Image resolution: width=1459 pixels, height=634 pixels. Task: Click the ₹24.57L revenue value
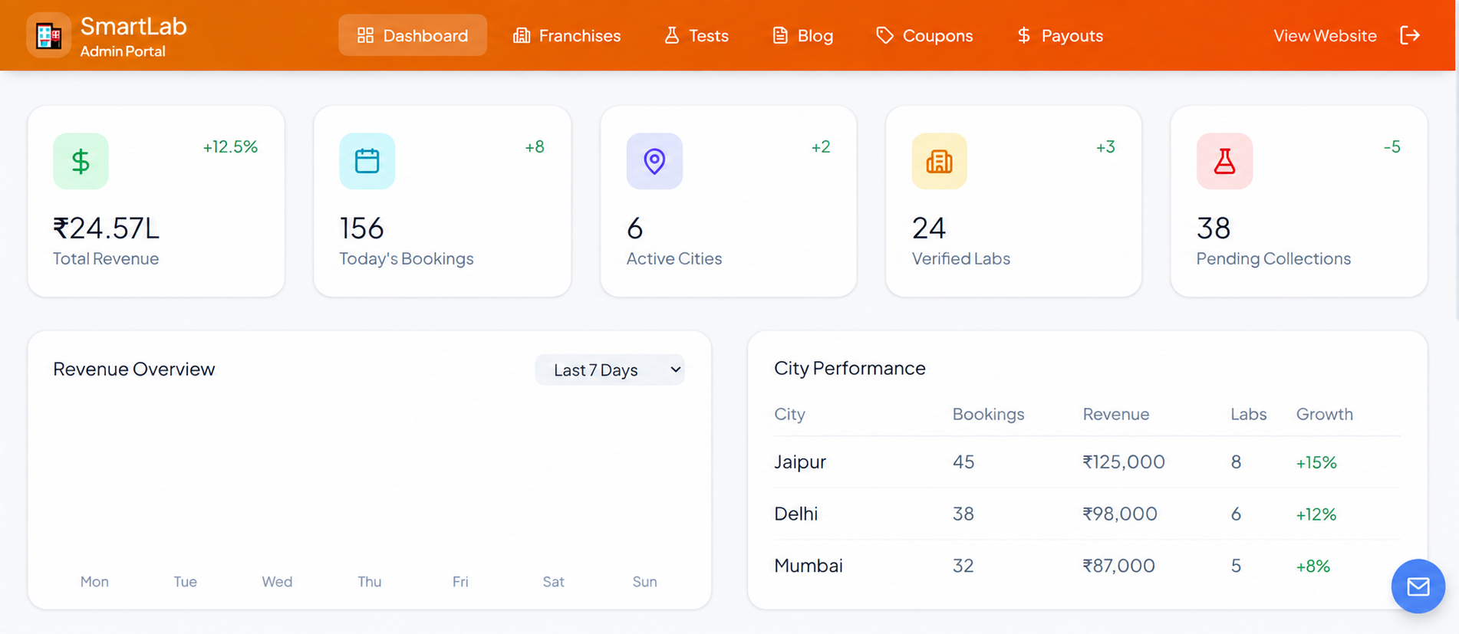106,228
